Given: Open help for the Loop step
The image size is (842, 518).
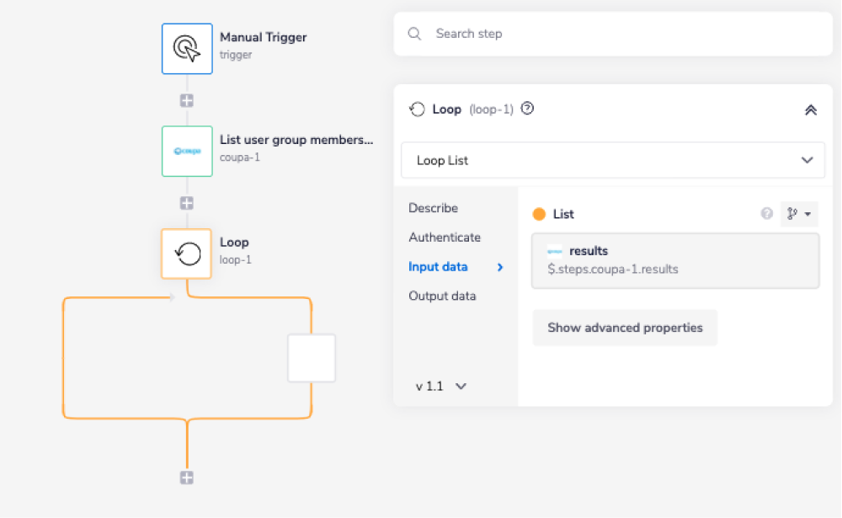Looking at the screenshot, I should (527, 108).
